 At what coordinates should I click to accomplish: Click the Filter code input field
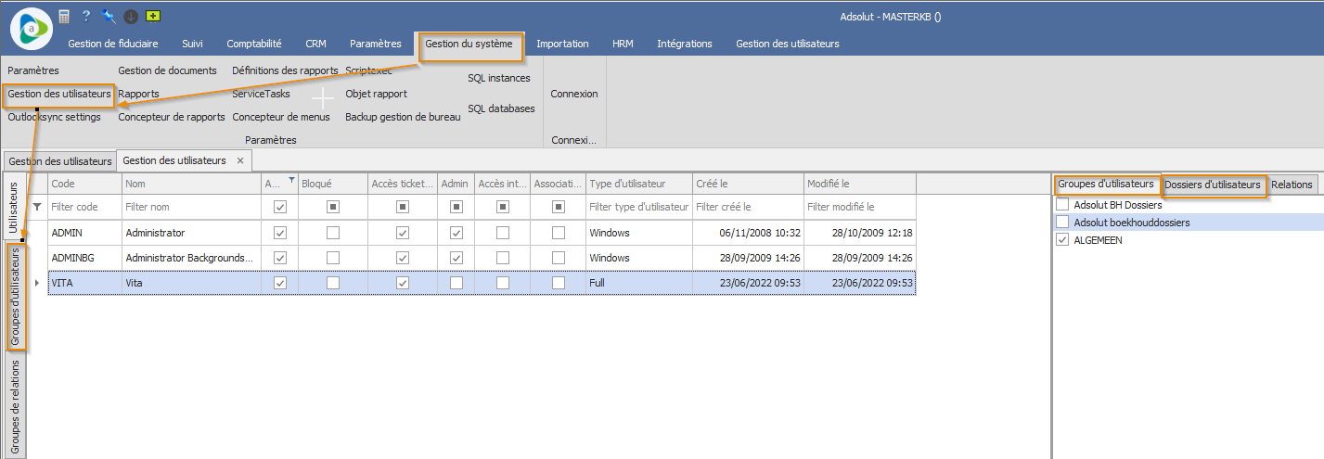coord(84,207)
